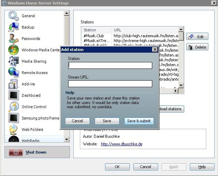This screenshot has height=176, width=218.
Task: Open Backup settings tab
Action: (28, 27)
